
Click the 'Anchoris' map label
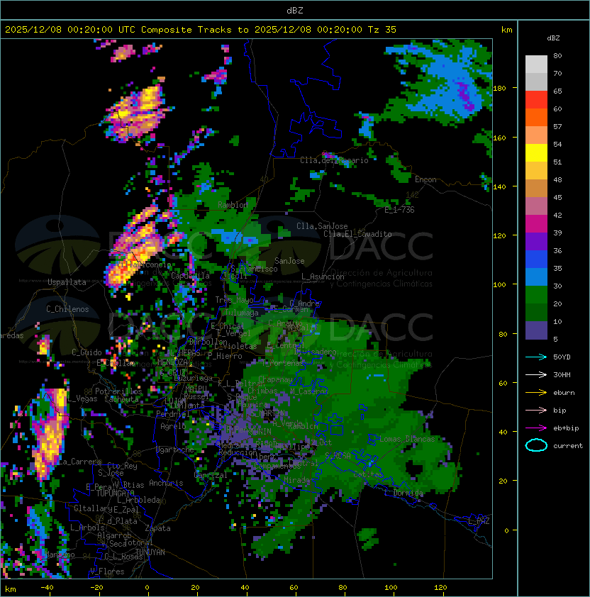166,483
